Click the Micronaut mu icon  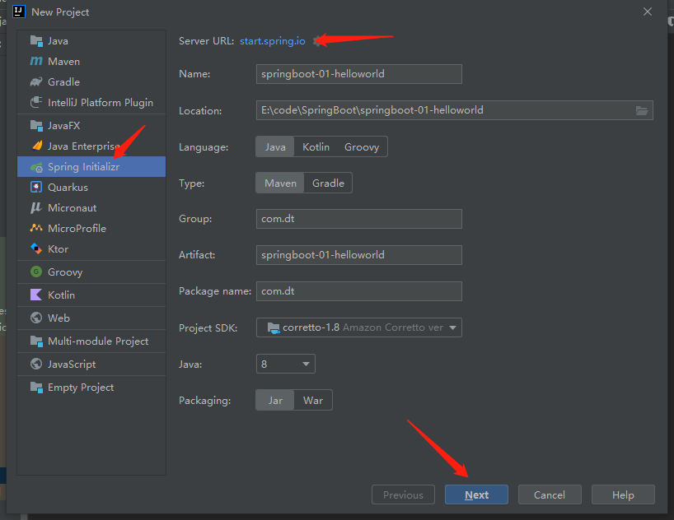36,208
